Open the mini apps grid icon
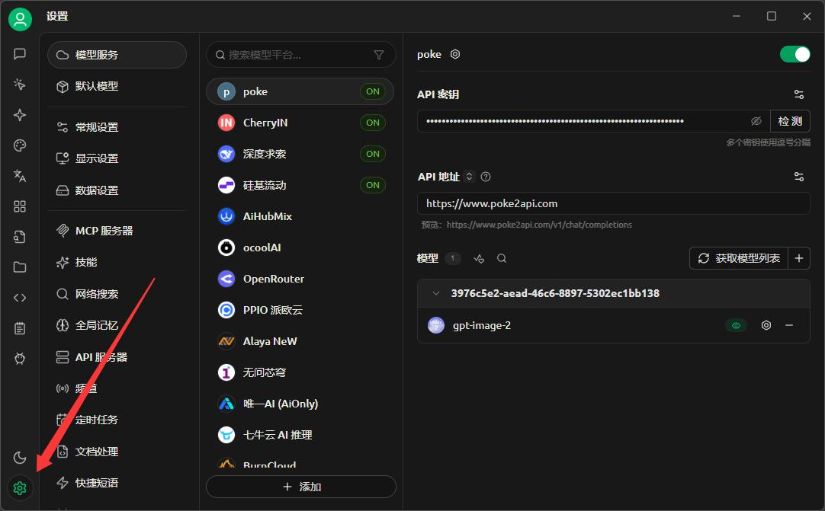This screenshot has width=825, height=511. (x=20, y=206)
